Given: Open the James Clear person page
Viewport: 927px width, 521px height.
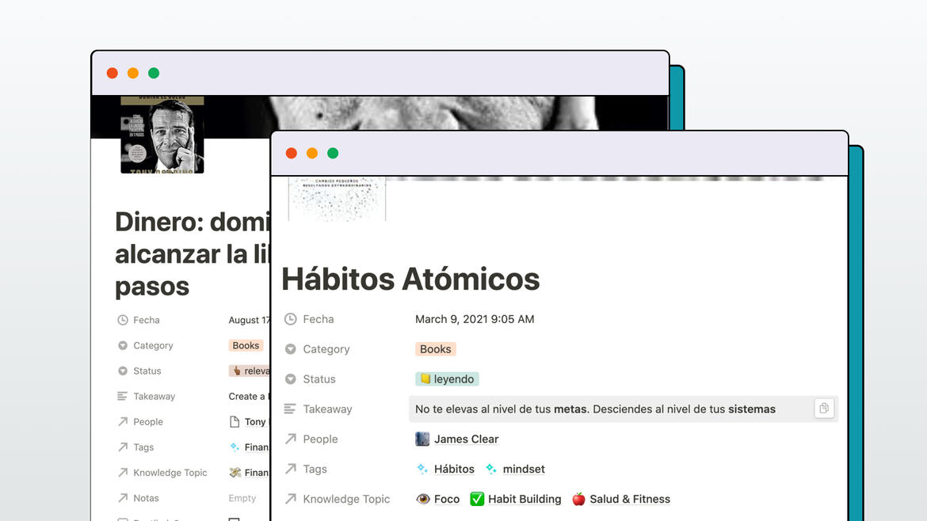Looking at the screenshot, I should pyautogui.click(x=465, y=439).
